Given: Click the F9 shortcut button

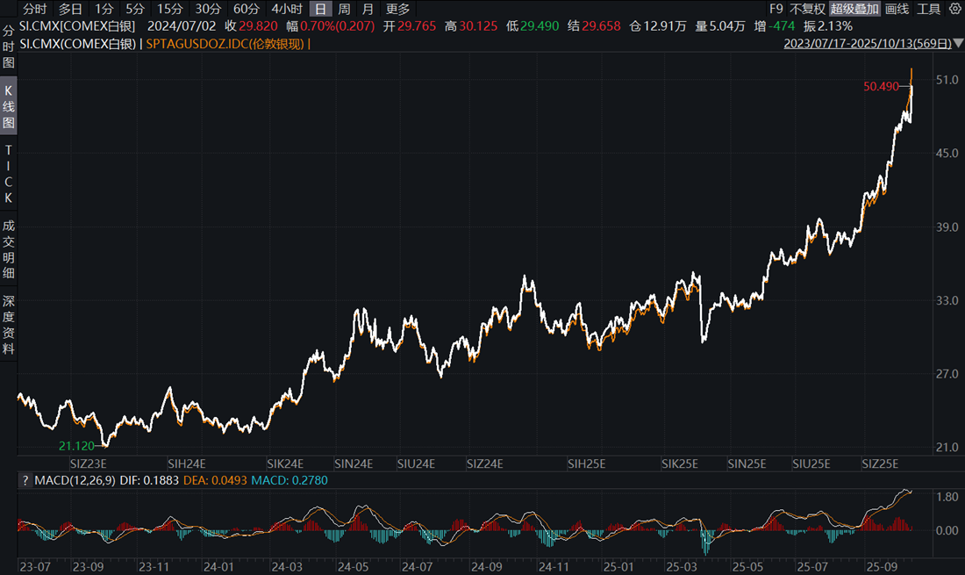Looking at the screenshot, I should [x=776, y=9].
